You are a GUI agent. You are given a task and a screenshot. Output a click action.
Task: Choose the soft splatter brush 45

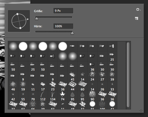point(72,76)
